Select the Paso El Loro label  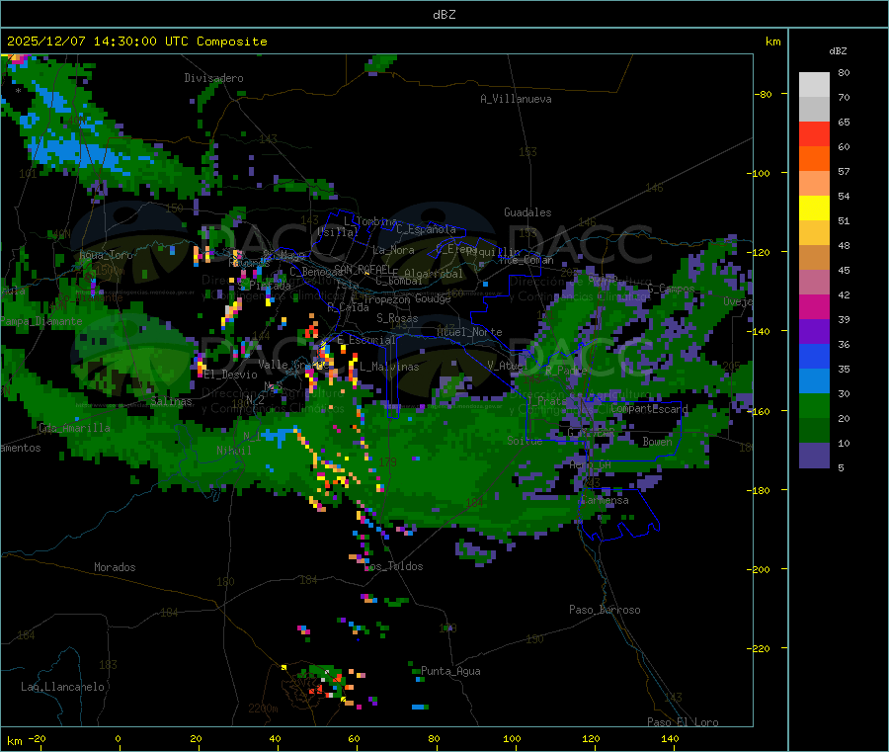click(684, 722)
